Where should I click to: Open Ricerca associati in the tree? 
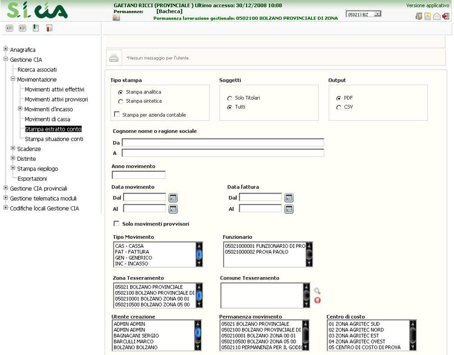coord(37,70)
